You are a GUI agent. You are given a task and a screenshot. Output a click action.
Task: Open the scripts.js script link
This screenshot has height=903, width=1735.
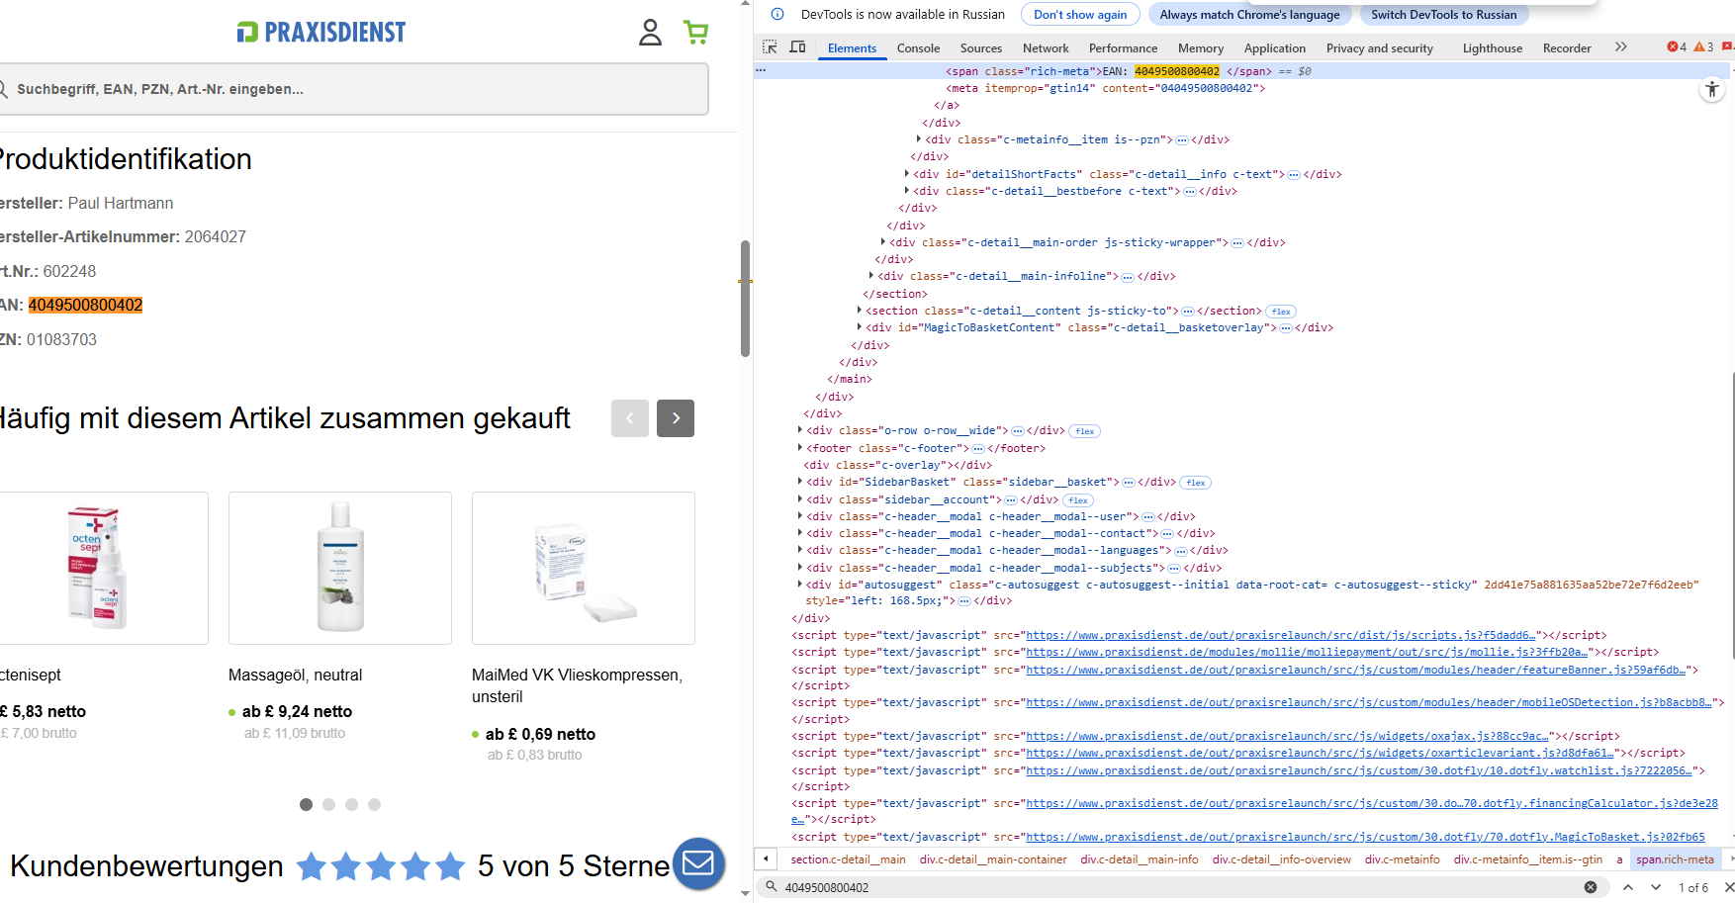(x=1282, y=636)
